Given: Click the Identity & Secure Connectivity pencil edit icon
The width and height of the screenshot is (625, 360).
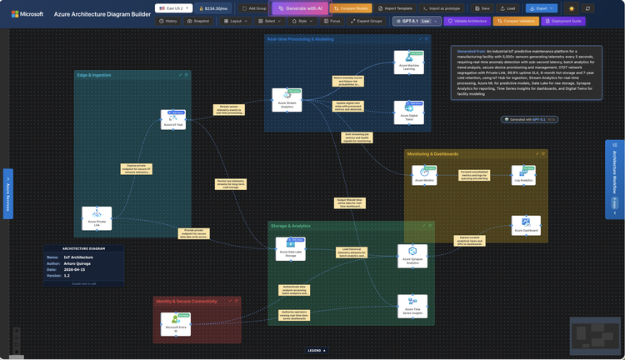Looking at the screenshot, I should 230,301.
